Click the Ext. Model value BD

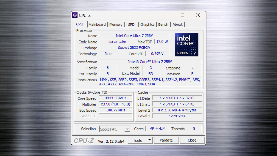151,74
